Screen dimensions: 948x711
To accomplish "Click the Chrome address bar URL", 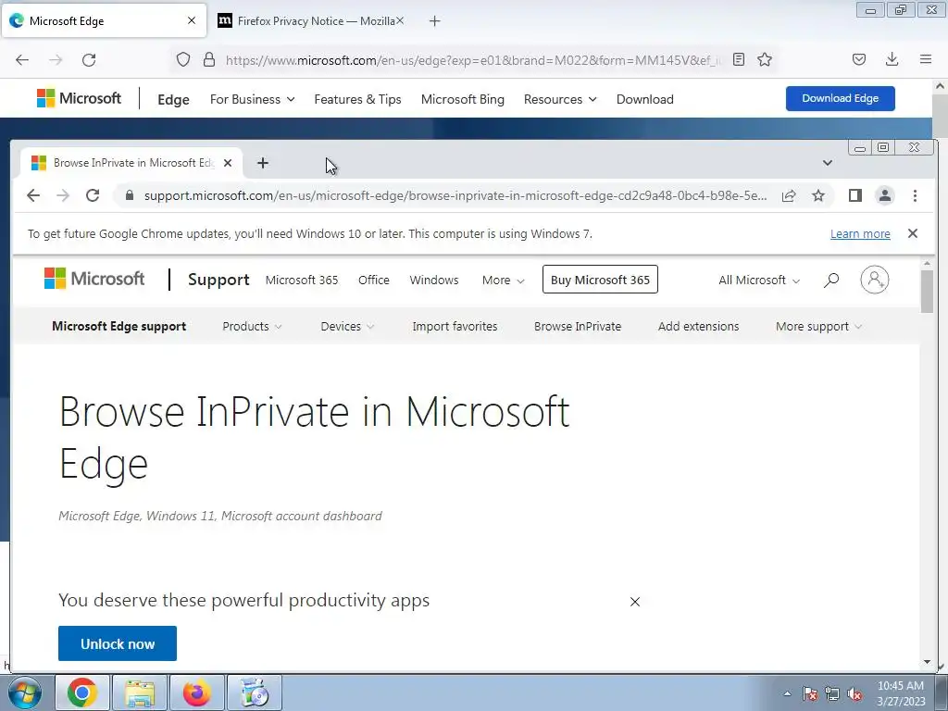I will [455, 196].
